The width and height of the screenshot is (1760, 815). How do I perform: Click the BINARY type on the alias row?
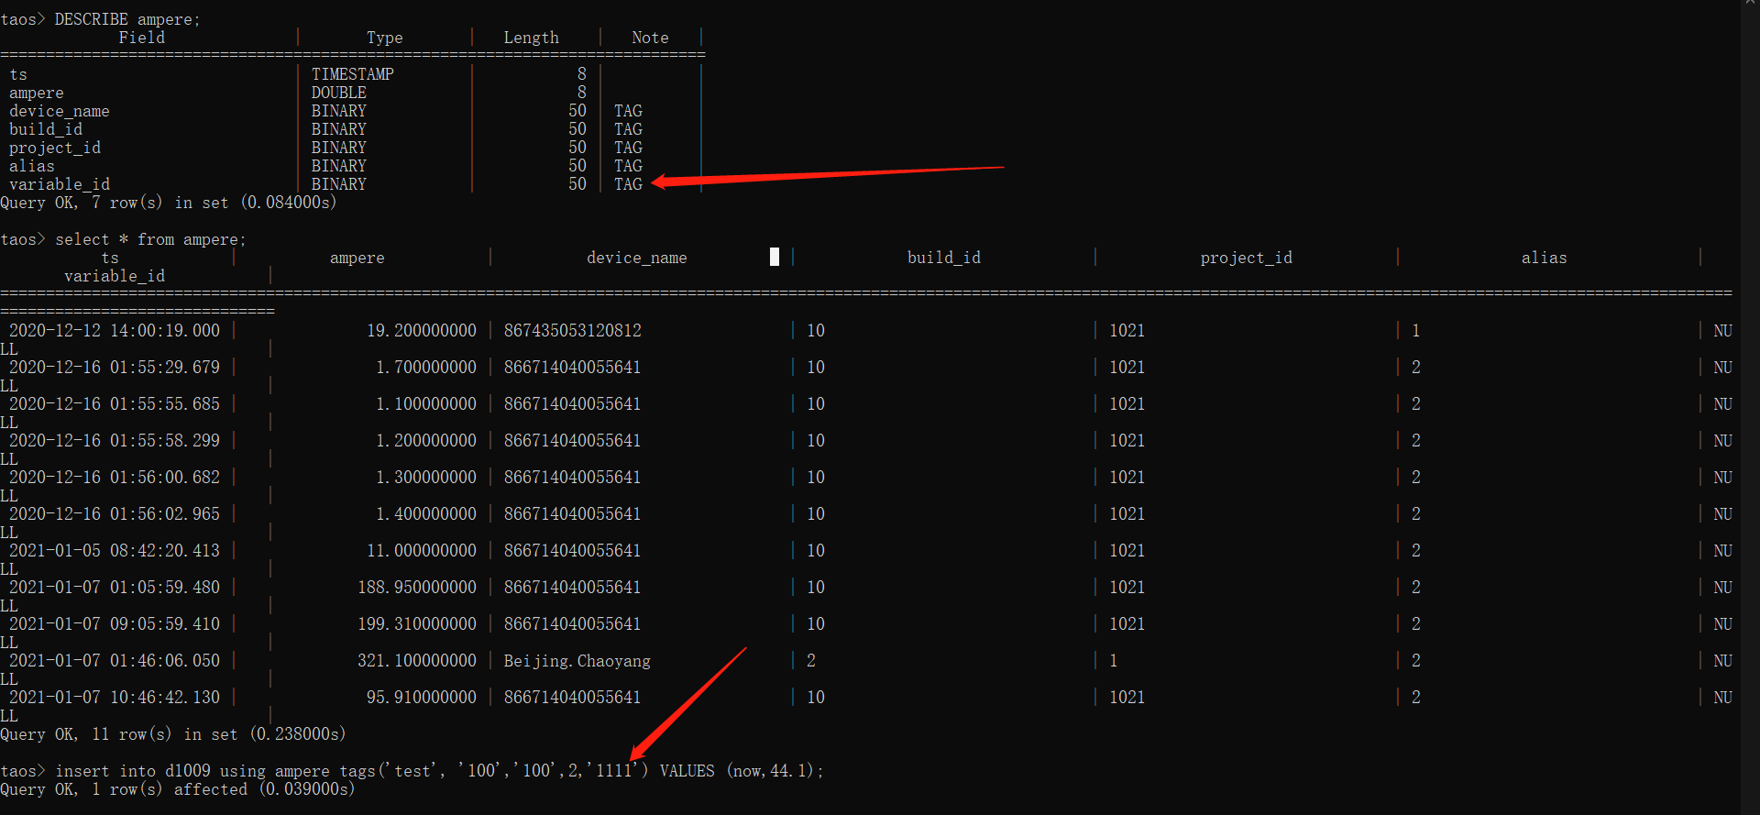tap(339, 166)
